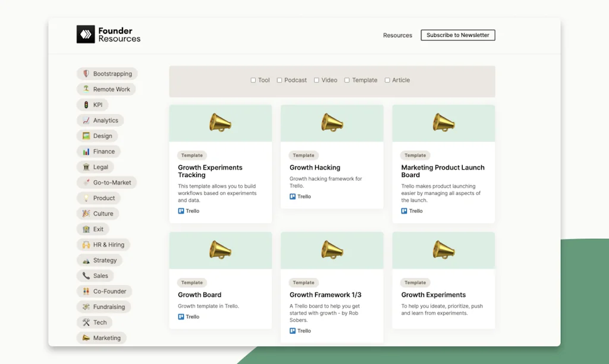Image resolution: width=609 pixels, height=364 pixels.
Task: Select the HR & Hiring category
Action: (x=103, y=244)
